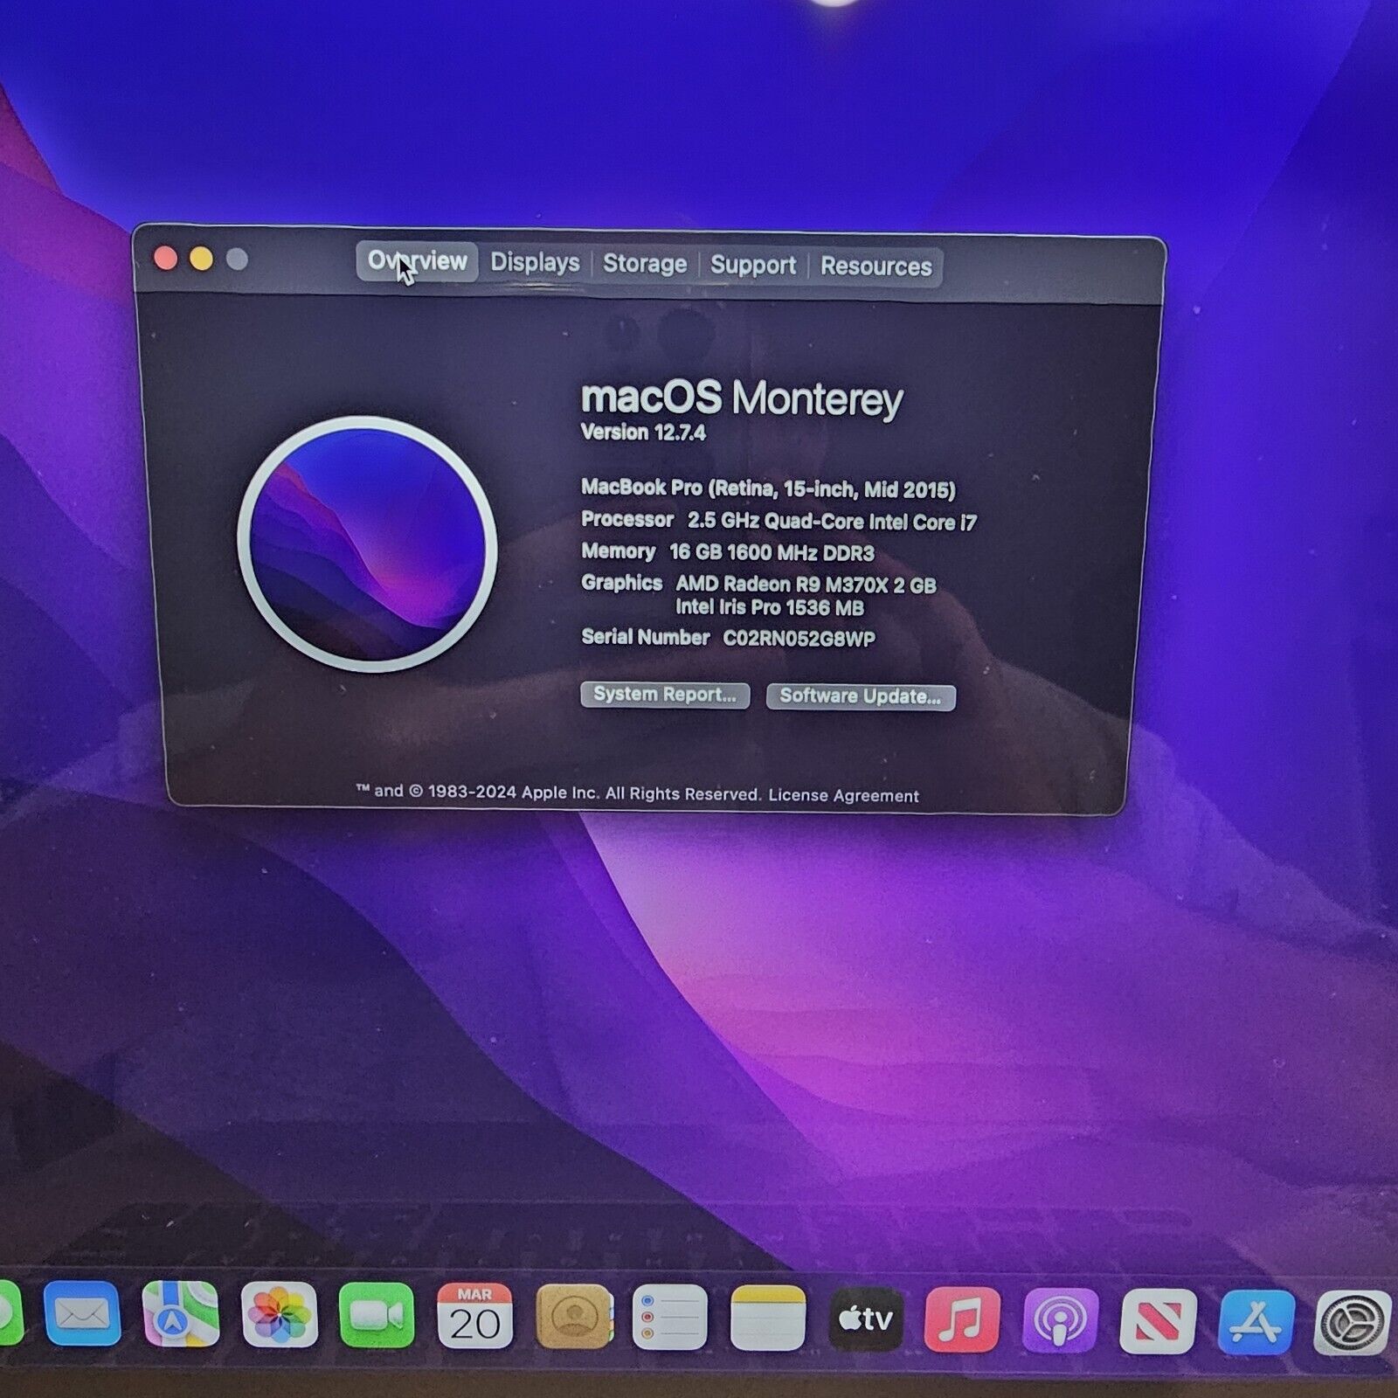Open the Notes app icon
Screen dimensions: 1398x1398
[x=768, y=1318]
